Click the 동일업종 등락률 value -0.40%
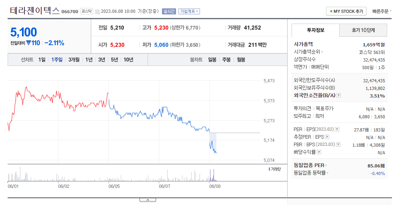Viewport: 400px width, 205px height. (378, 173)
